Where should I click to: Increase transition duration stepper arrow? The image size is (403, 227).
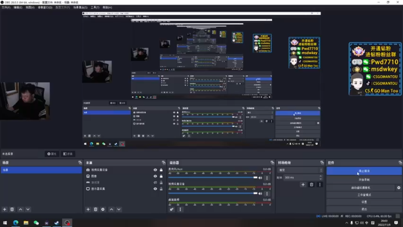(320, 176)
